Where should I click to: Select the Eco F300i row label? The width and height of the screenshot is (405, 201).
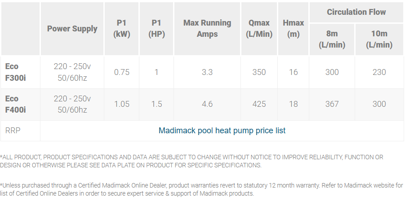click(x=16, y=72)
